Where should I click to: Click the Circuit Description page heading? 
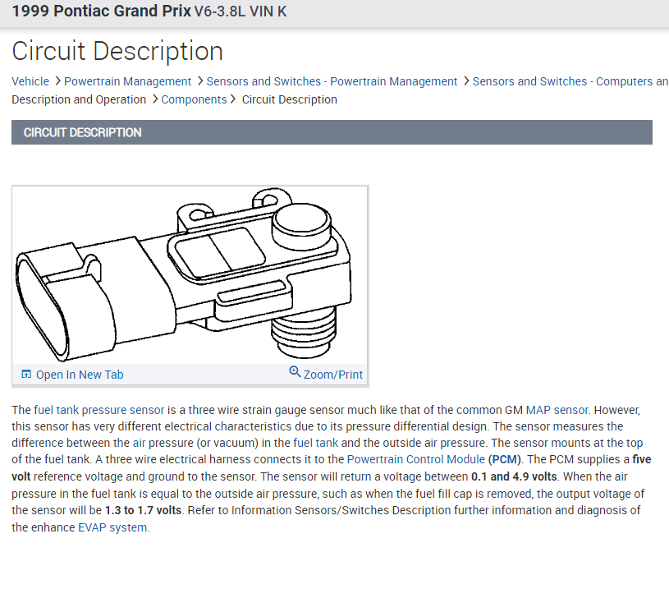click(x=117, y=51)
